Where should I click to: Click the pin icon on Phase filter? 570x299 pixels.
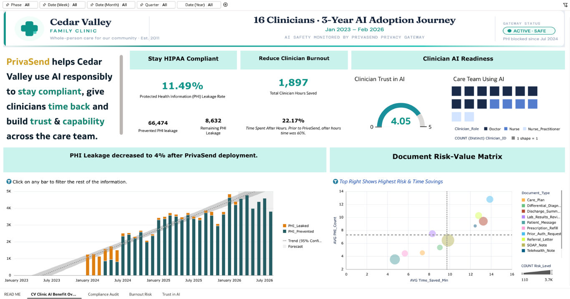tap(7, 5)
